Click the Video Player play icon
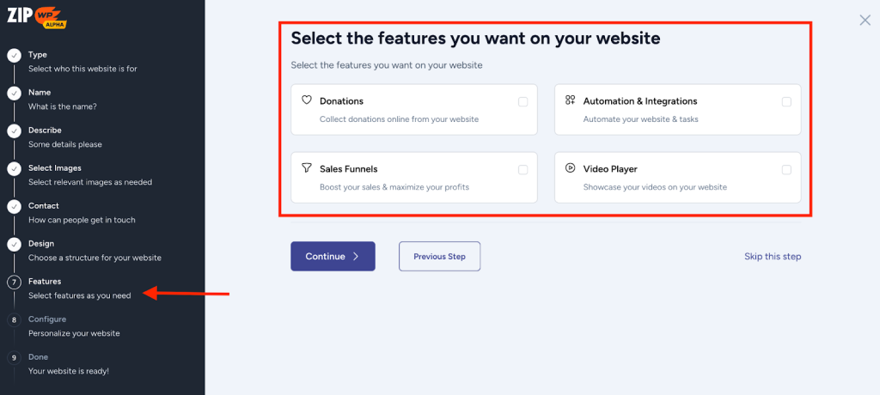 570,168
